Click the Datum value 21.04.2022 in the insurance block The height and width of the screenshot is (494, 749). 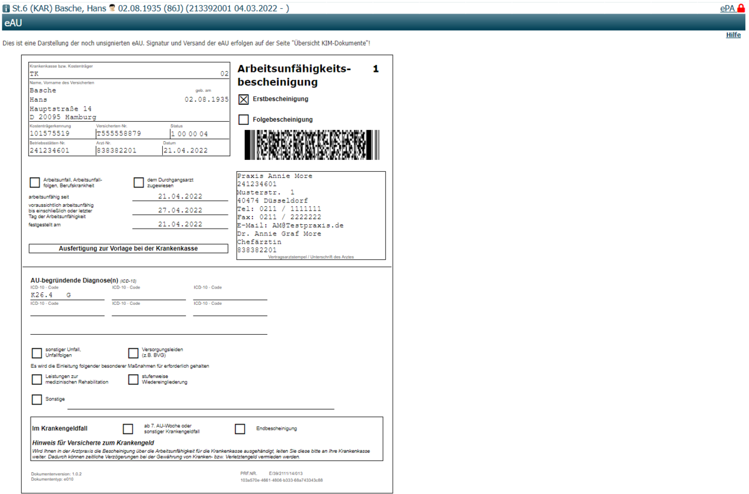click(x=185, y=151)
